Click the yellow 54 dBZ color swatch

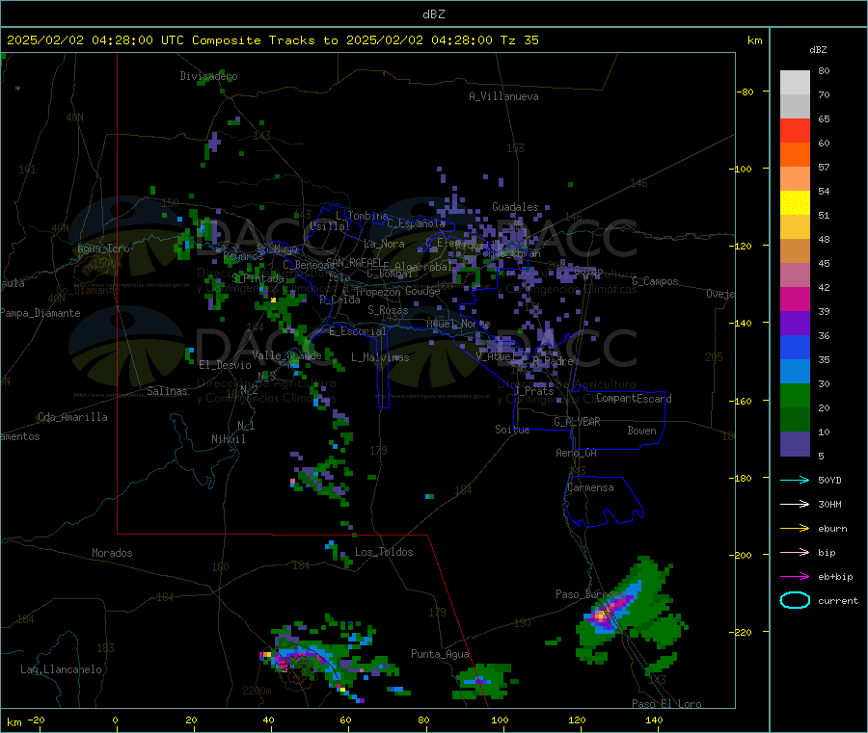tap(795, 203)
